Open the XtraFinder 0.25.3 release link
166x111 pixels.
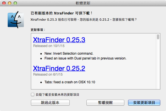point(59,40)
